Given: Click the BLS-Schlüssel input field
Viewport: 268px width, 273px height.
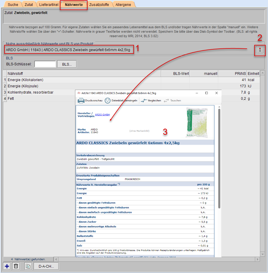Looking at the screenshot, I should [x=45, y=64].
